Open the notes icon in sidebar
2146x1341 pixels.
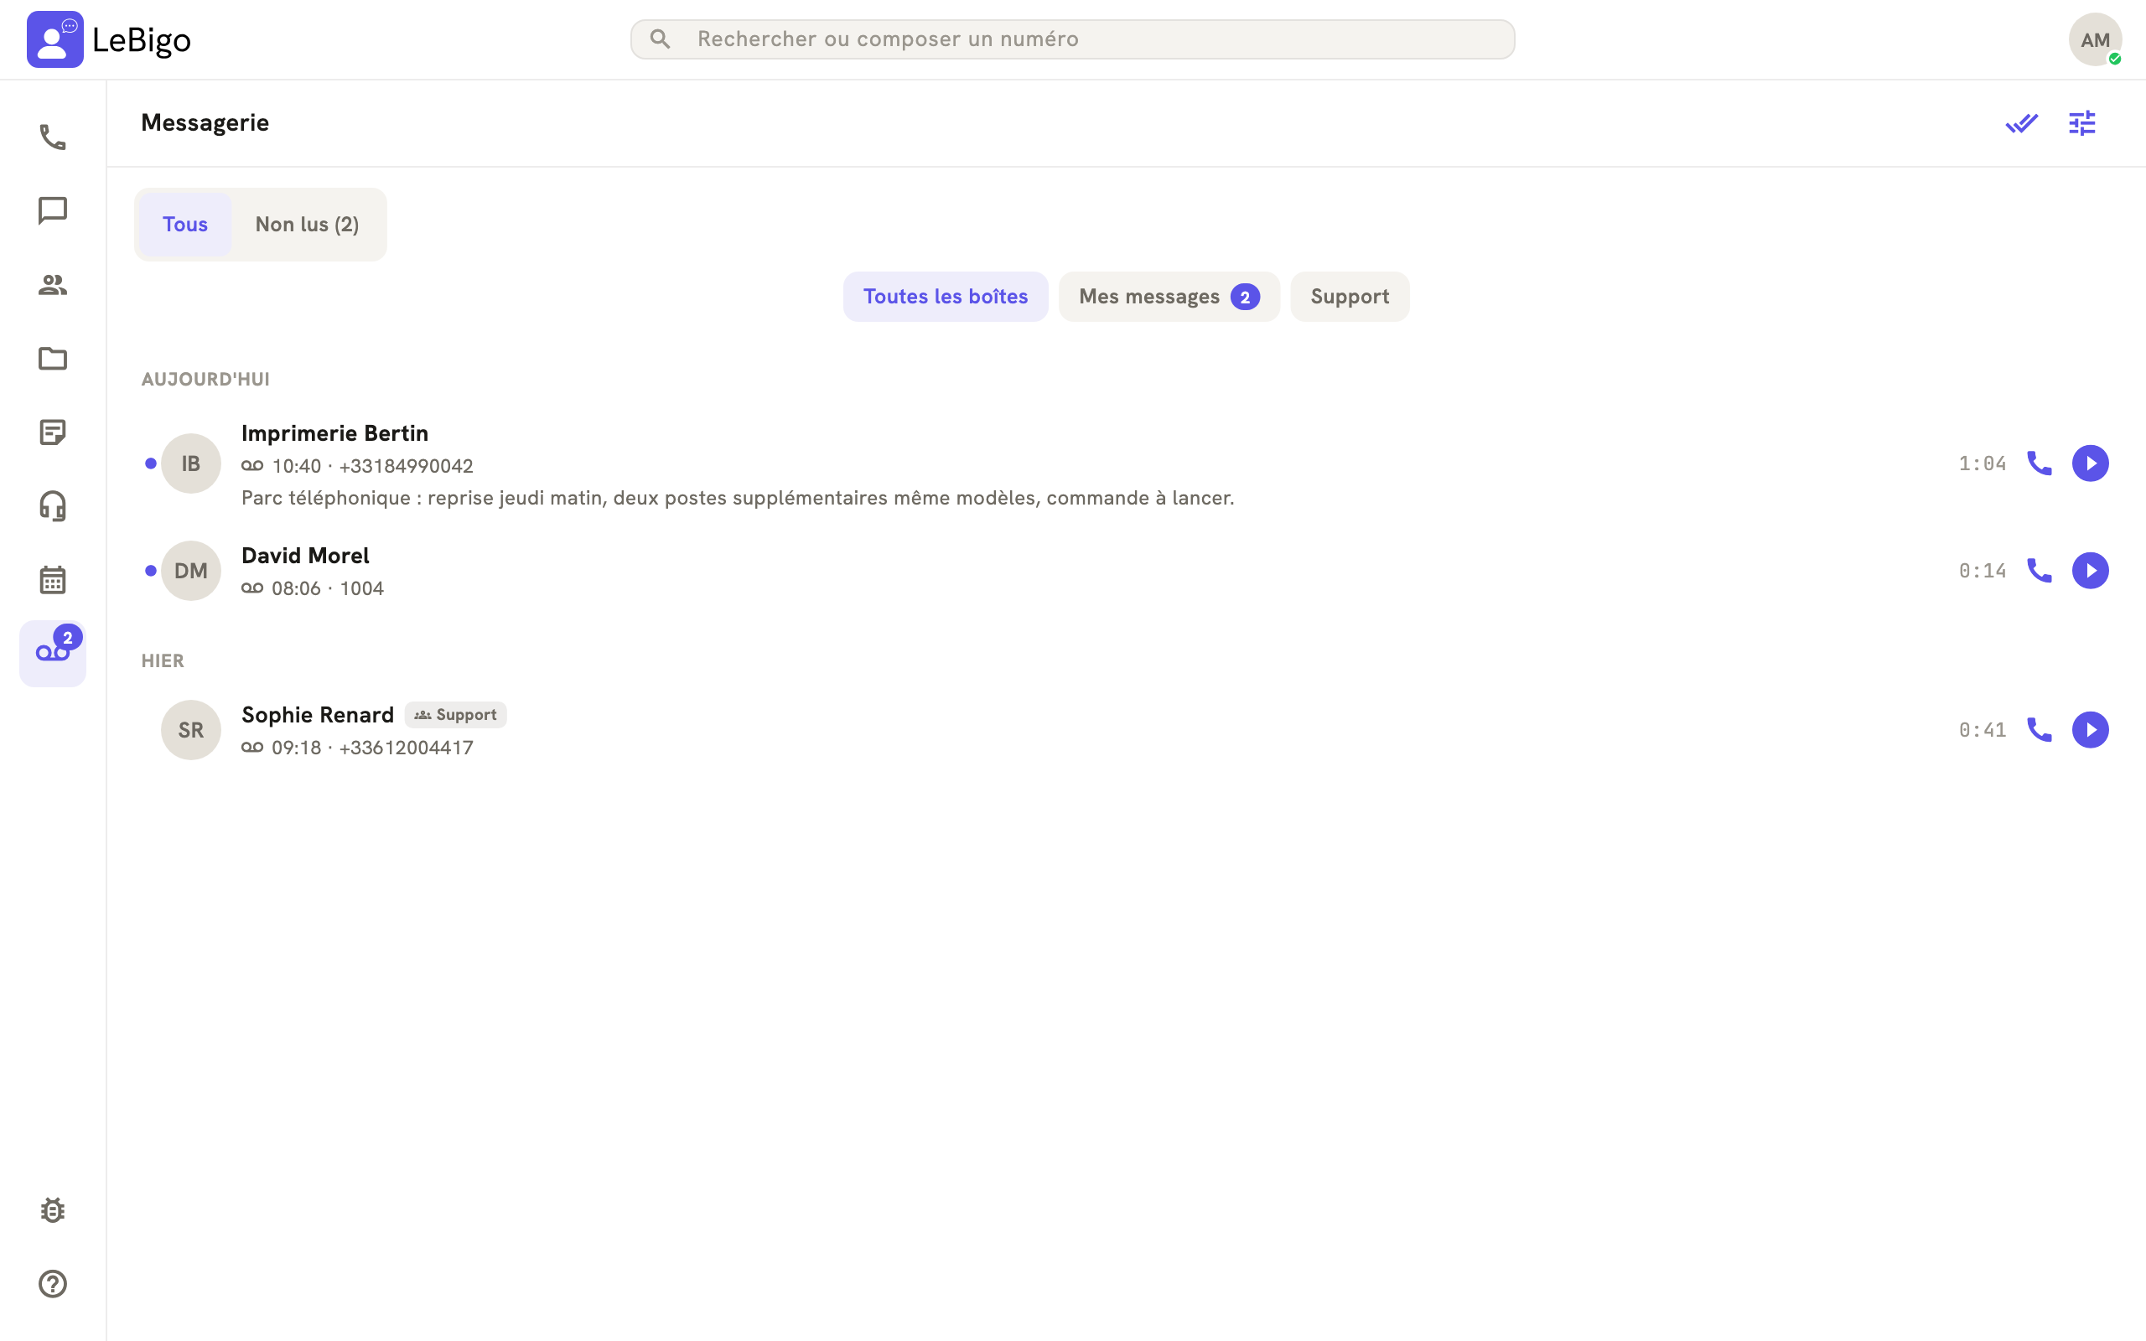tap(52, 432)
